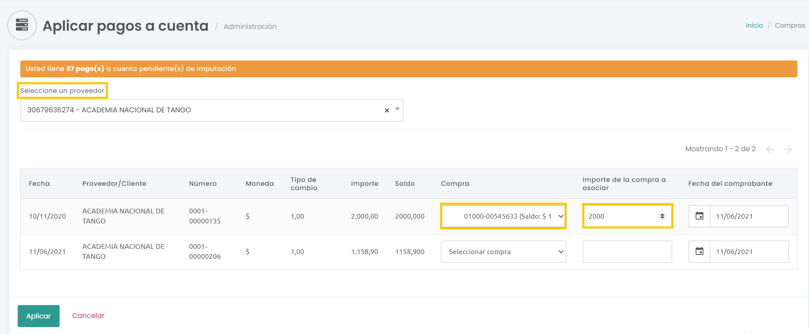Click the Proveedor/Cliente column header
809x334 pixels.
(x=114, y=184)
